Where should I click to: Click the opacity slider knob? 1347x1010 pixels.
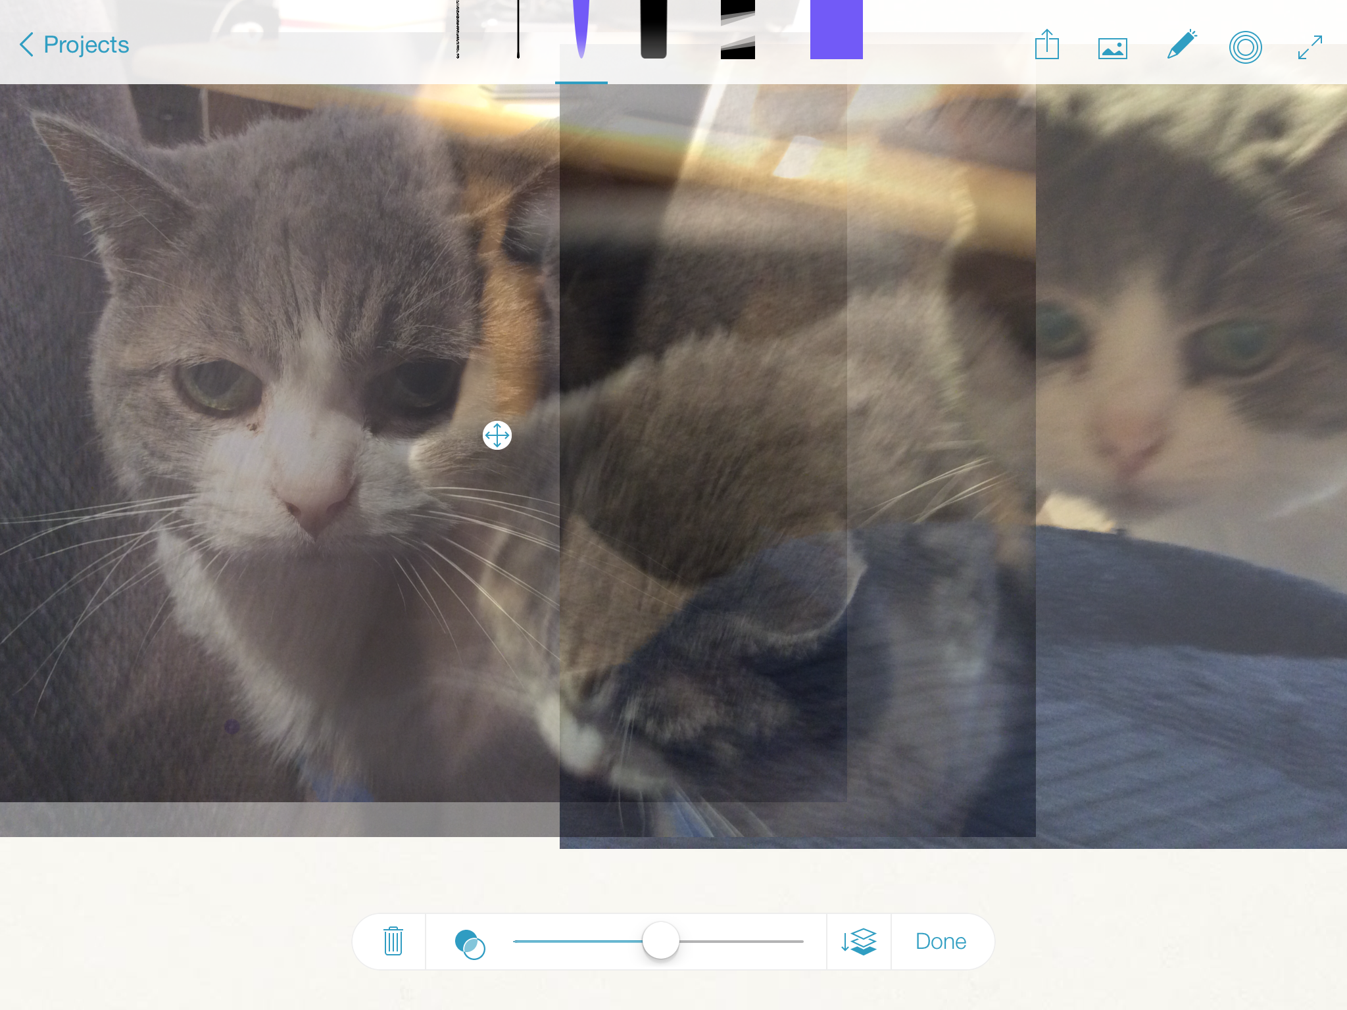(660, 940)
